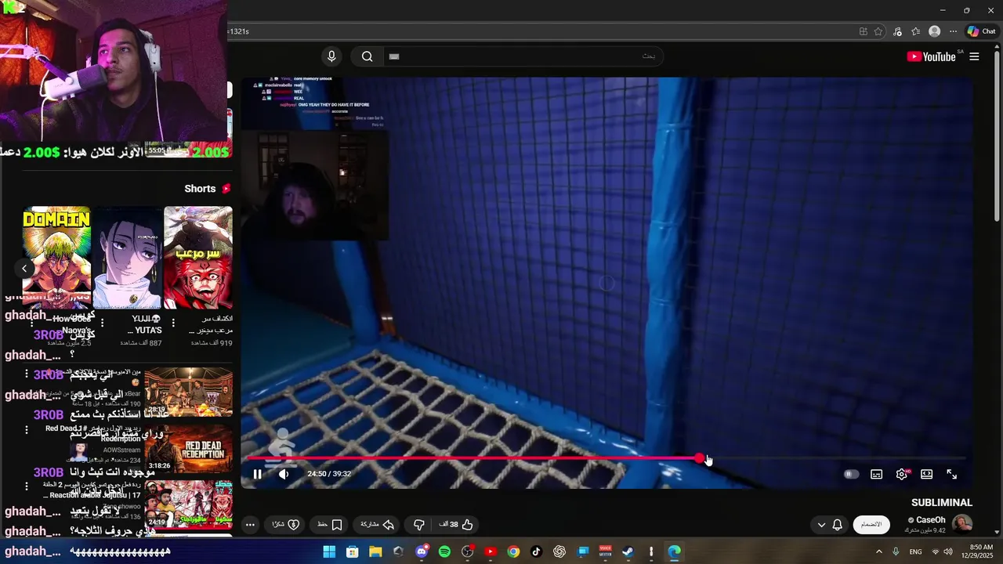This screenshot has width=1003, height=564.
Task: Open Edge favorites list icon
Action: [x=915, y=31]
